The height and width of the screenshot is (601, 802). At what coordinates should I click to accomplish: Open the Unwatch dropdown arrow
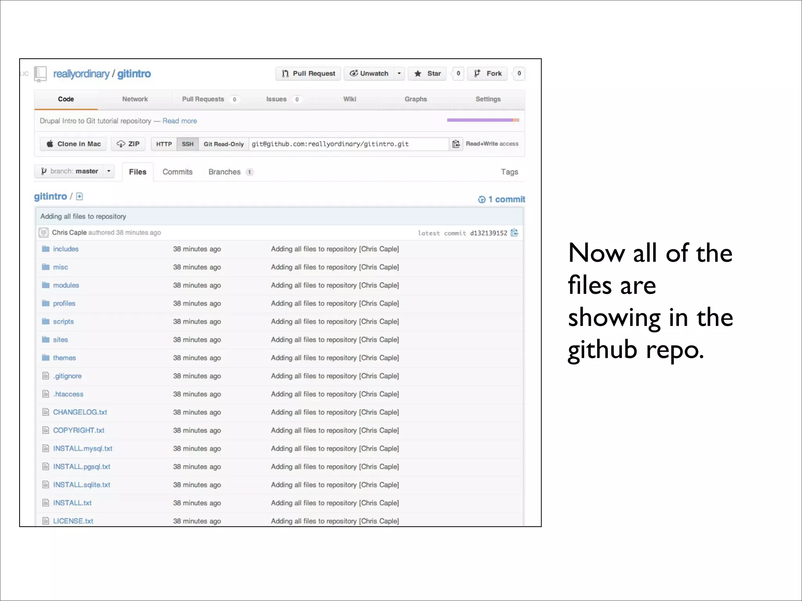[399, 74]
